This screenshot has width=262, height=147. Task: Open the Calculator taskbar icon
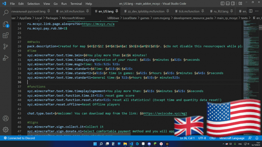[113, 144]
